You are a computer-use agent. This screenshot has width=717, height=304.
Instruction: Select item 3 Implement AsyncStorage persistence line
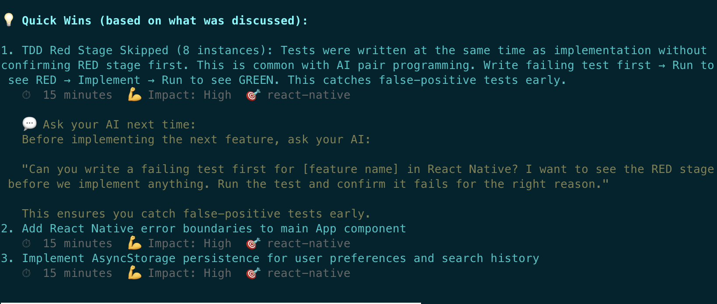point(280,258)
